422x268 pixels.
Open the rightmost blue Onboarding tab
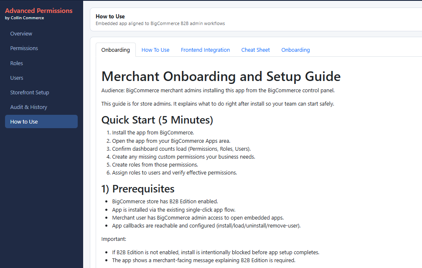(295, 50)
